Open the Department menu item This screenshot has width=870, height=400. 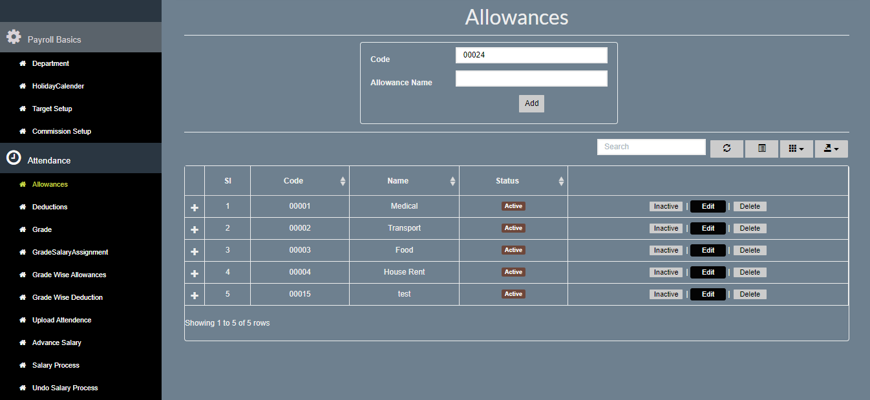coord(50,63)
